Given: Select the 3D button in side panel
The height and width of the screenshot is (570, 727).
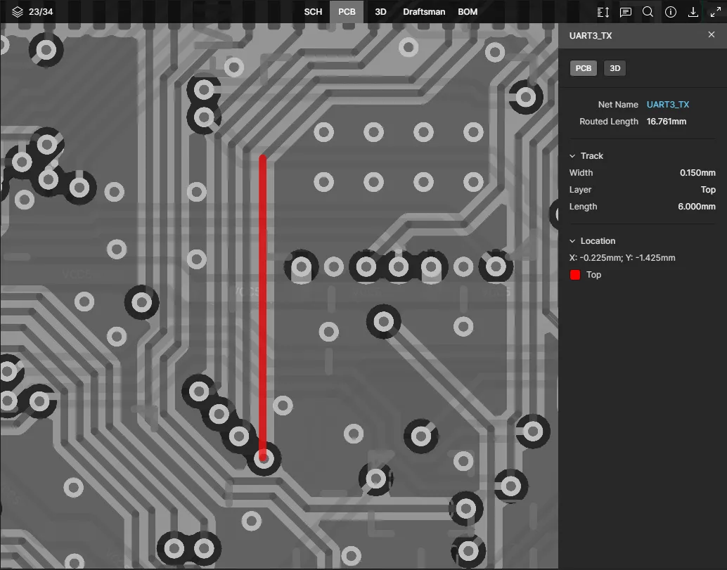Looking at the screenshot, I should (x=615, y=68).
